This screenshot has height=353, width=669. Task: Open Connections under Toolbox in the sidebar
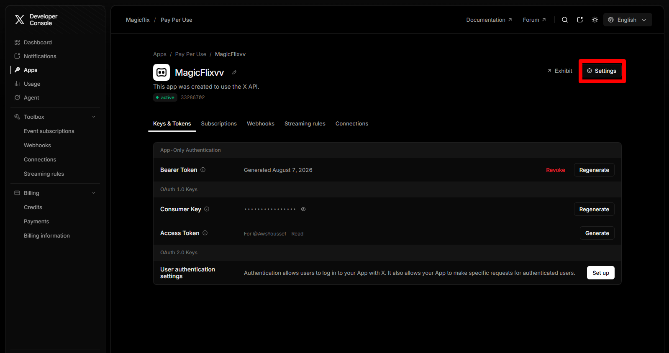[40, 159]
